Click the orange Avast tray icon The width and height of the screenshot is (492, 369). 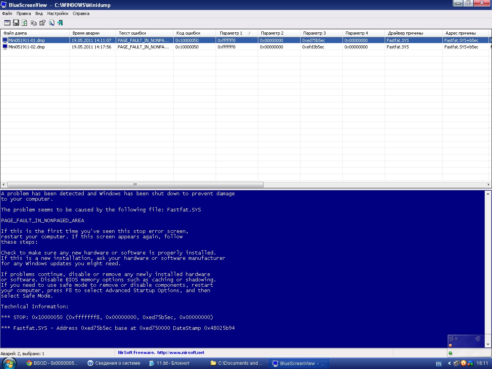coord(463,363)
